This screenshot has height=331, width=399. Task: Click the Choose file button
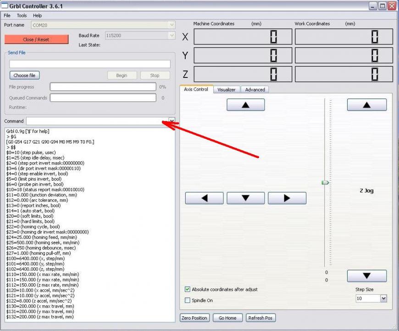pyautogui.click(x=24, y=75)
